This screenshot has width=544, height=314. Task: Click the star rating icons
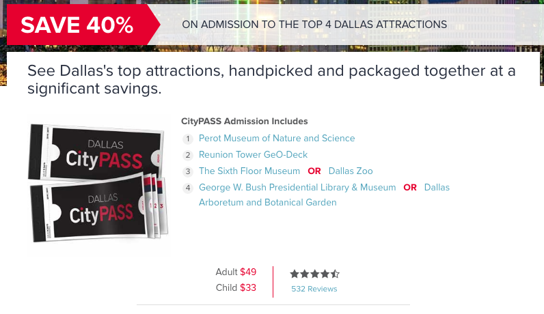pos(314,274)
